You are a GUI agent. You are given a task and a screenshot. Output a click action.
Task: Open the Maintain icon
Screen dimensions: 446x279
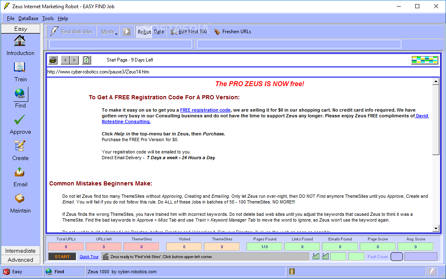tap(20, 198)
